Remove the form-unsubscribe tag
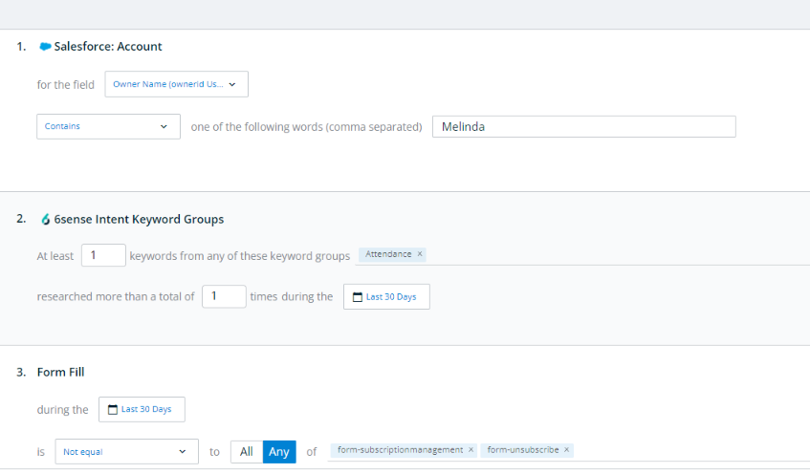This screenshot has height=474, width=810. [x=567, y=450]
